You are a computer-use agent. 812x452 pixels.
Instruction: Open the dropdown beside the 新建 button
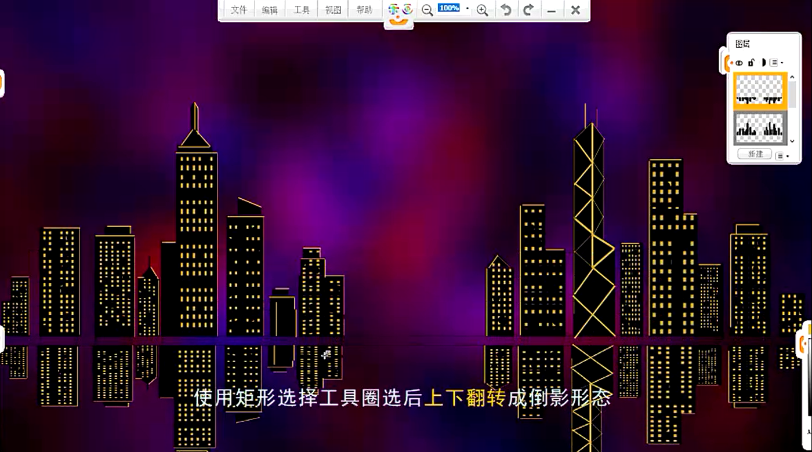pos(781,156)
